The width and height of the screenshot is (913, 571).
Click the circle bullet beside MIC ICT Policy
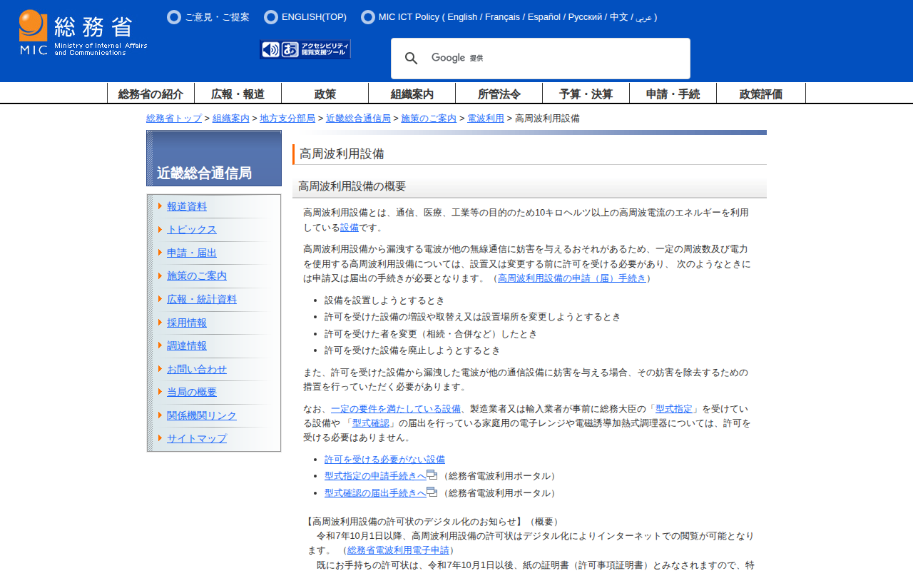[x=368, y=17]
